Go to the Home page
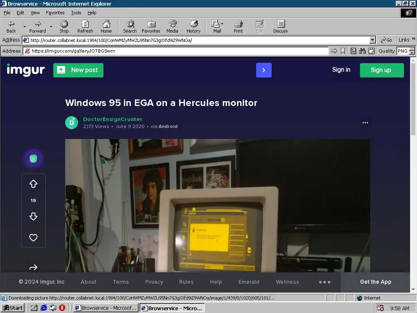 (106, 26)
